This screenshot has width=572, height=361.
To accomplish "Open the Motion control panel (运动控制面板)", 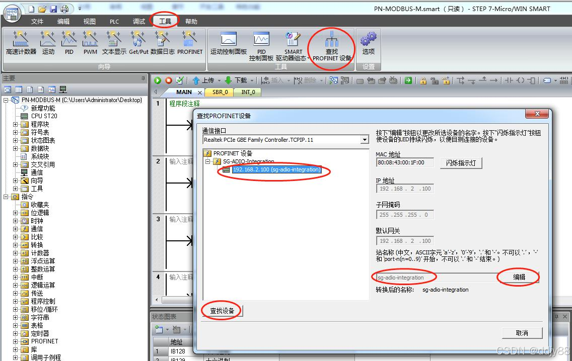I will click(229, 44).
